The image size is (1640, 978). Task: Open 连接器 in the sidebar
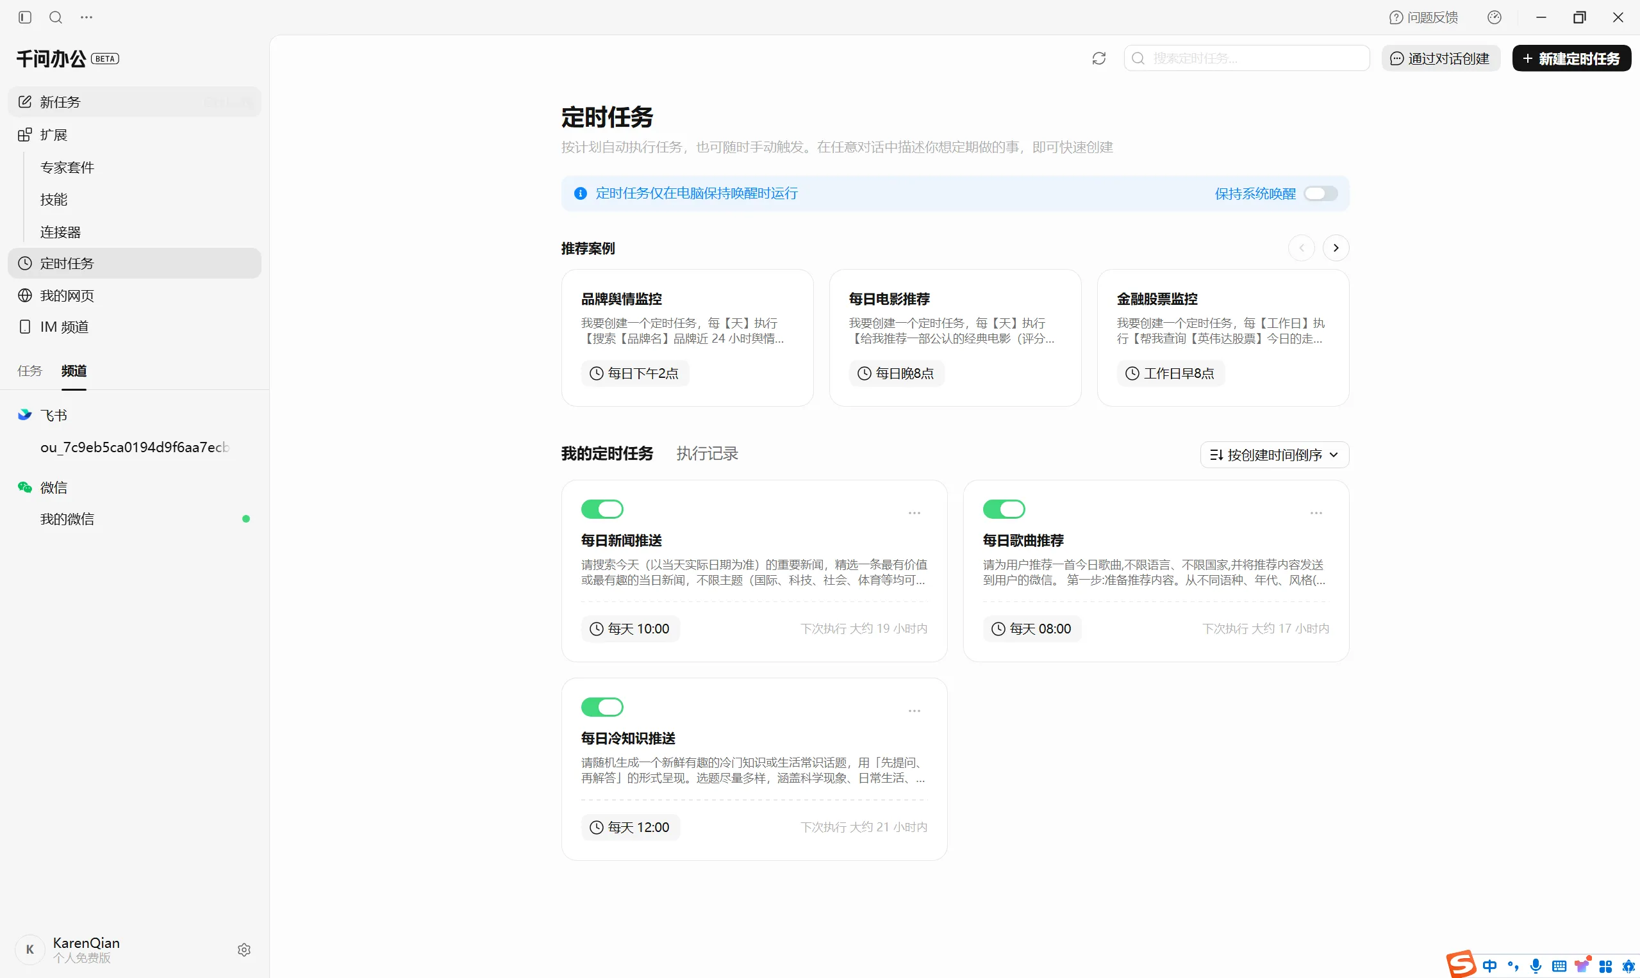pos(61,231)
